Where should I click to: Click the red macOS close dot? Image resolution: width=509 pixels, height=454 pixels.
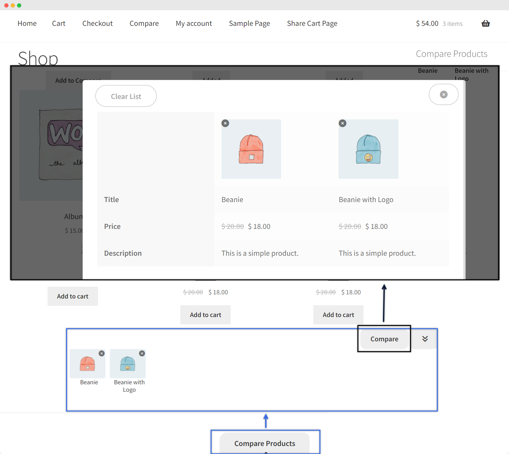pyautogui.click(x=6, y=5)
